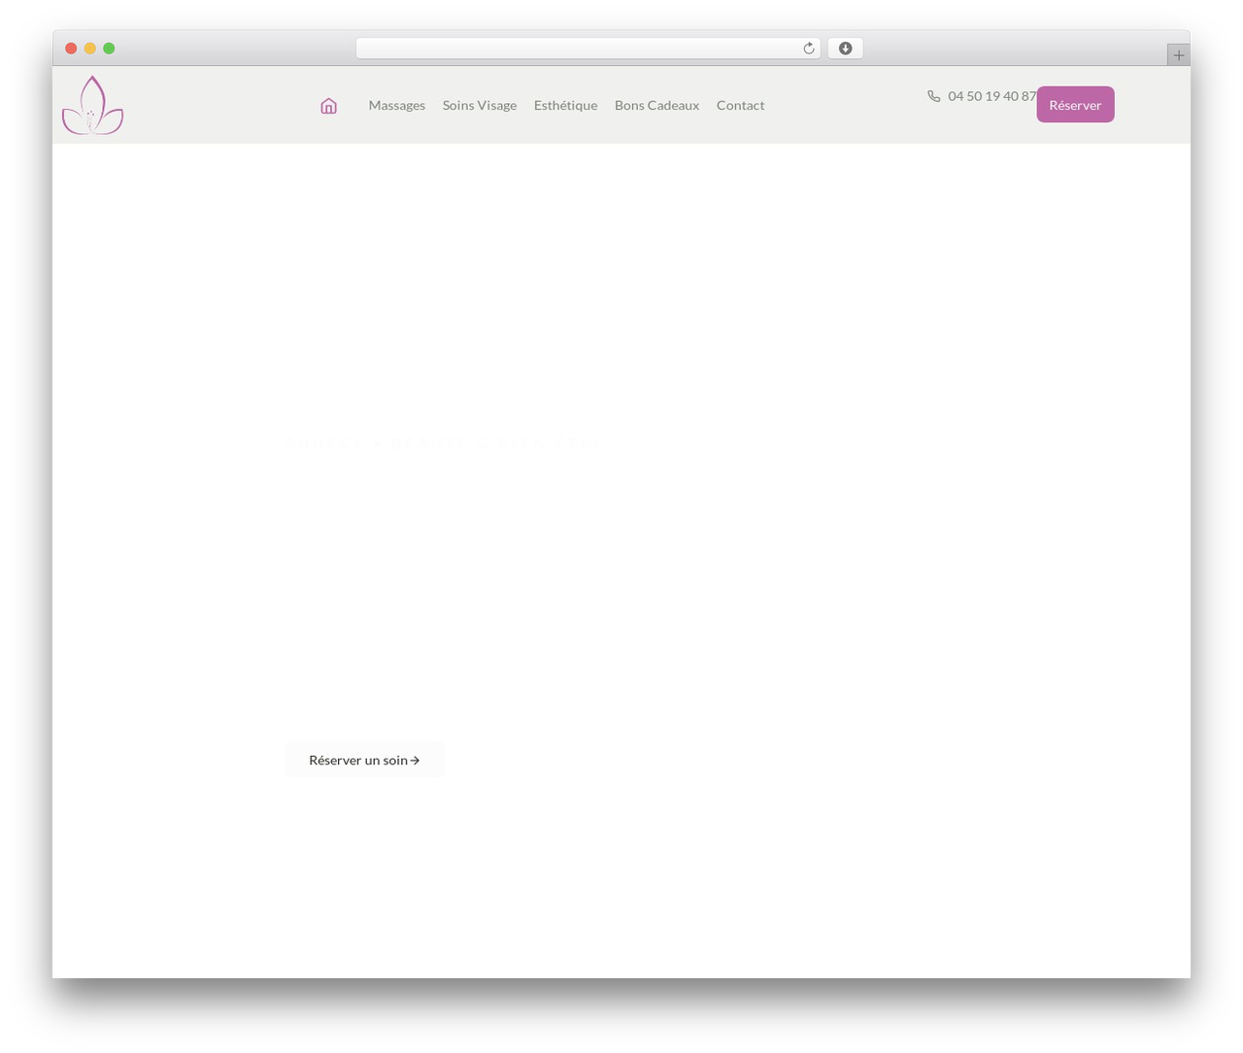Open the Soins Visage menu item
This screenshot has height=1053, width=1243.
point(480,105)
